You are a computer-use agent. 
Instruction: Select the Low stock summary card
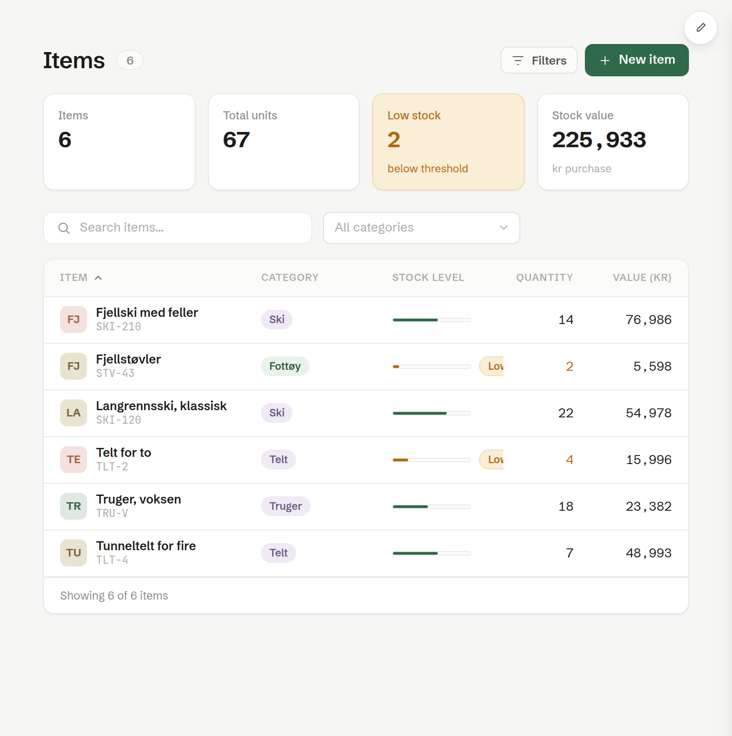point(449,142)
